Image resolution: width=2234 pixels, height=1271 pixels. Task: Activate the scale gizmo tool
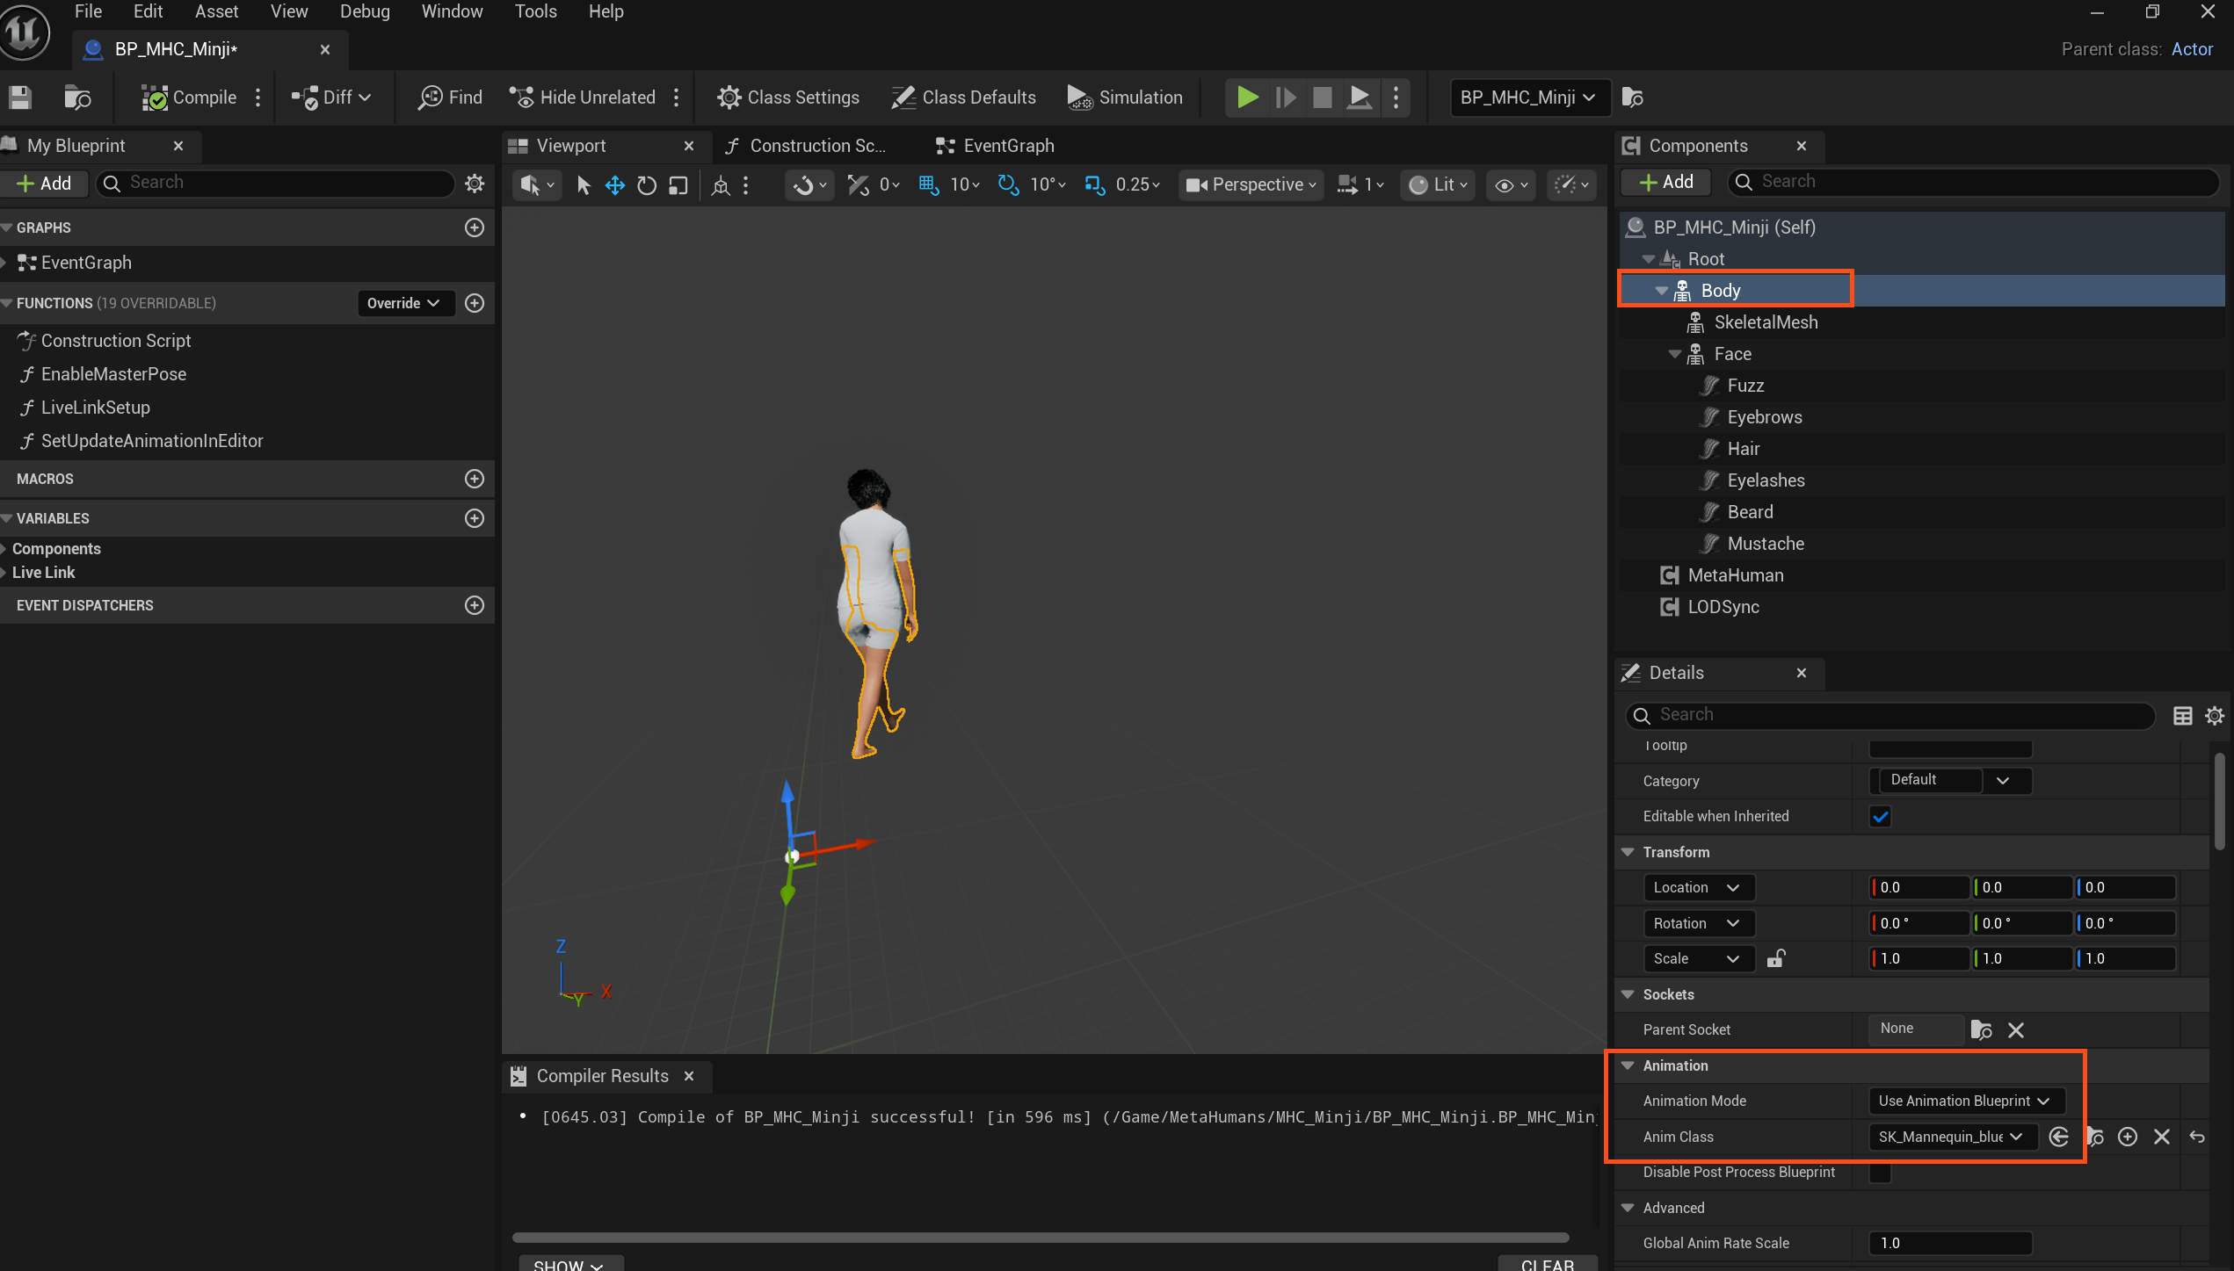678,185
